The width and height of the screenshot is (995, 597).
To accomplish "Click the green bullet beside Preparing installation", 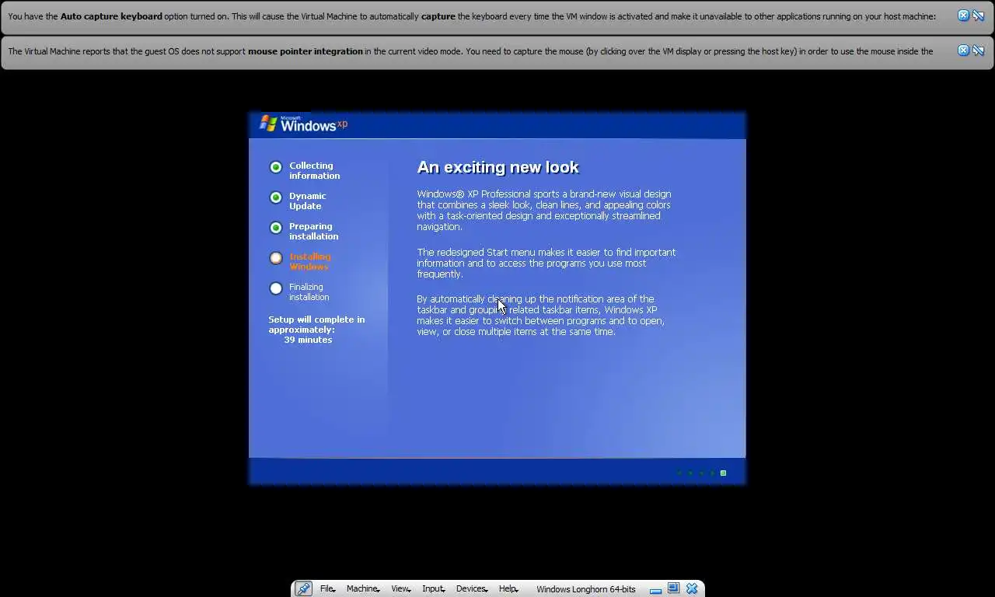I will (x=275, y=228).
